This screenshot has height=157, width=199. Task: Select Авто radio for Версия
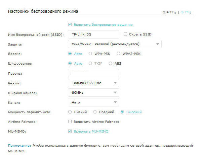click(x=70, y=54)
